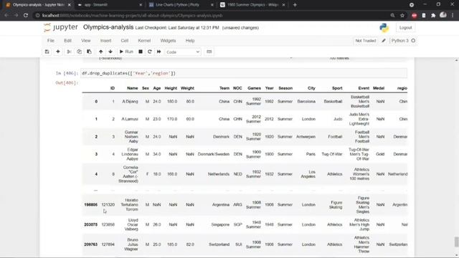459x258 pixels.
Task: Go forward in browser history
Action: 16,15
